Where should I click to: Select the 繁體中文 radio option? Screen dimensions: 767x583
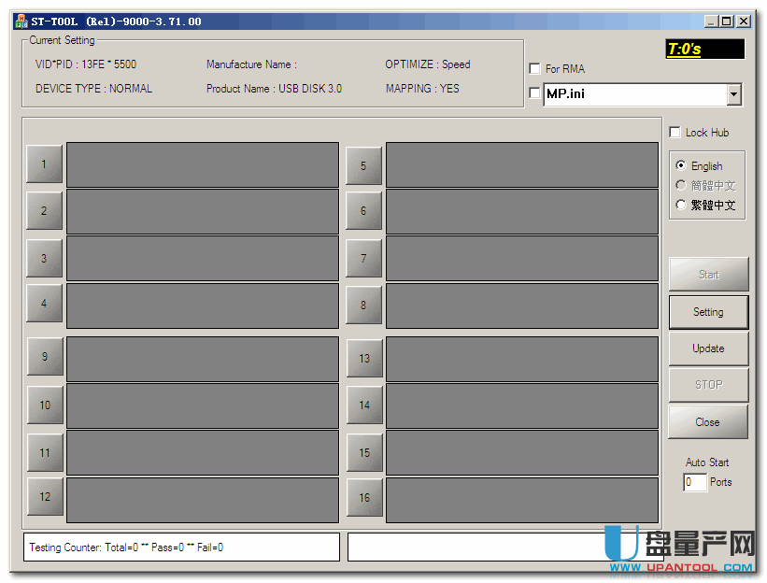[681, 205]
